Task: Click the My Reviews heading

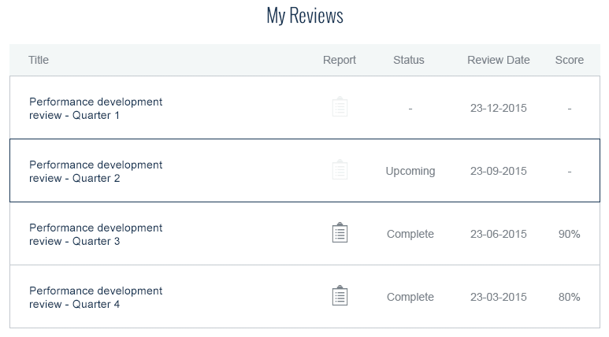Action: click(305, 16)
